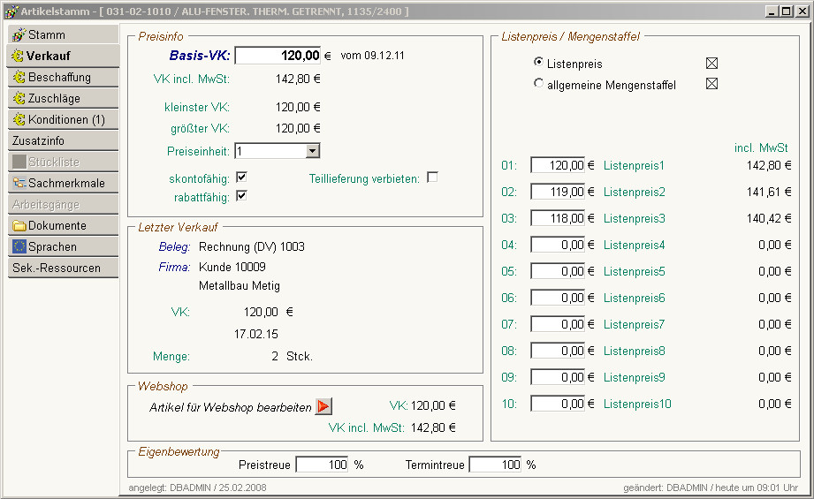Click the '141,61 €' incl. MwSt value
The height and width of the screenshot is (499, 814).
tap(769, 192)
